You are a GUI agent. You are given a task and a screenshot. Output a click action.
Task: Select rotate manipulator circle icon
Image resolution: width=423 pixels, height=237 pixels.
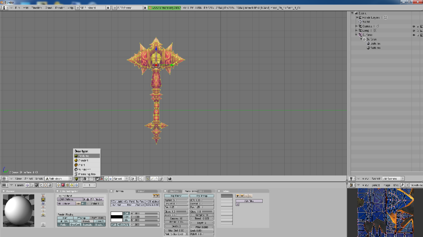tap(106, 178)
